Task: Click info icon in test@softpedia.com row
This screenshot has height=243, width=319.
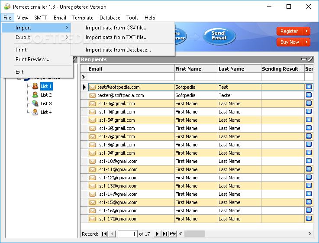Action: click(309, 87)
